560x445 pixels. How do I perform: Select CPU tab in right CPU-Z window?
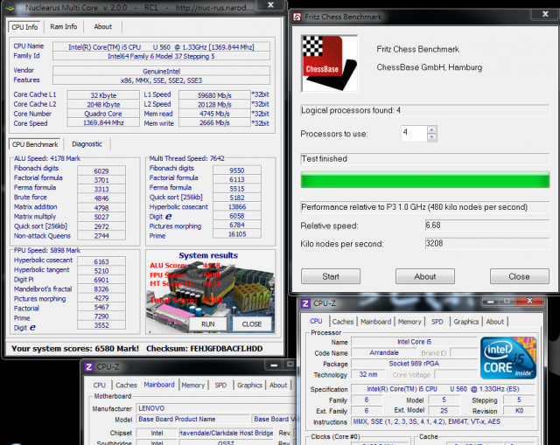(x=316, y=321)
